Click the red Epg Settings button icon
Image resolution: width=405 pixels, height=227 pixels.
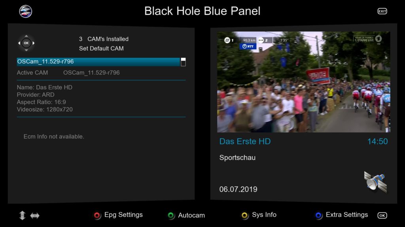point(97,216)
